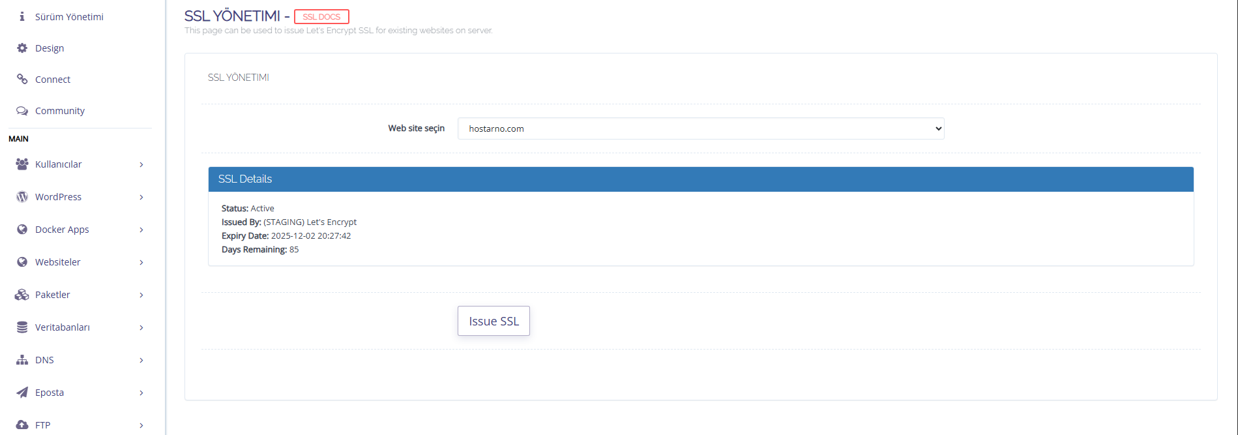Click the globe icon beside Websiteler

point(22,262)
